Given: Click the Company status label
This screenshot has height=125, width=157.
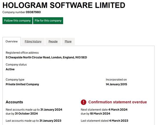Looking at the screenshot, I should 16,65.
